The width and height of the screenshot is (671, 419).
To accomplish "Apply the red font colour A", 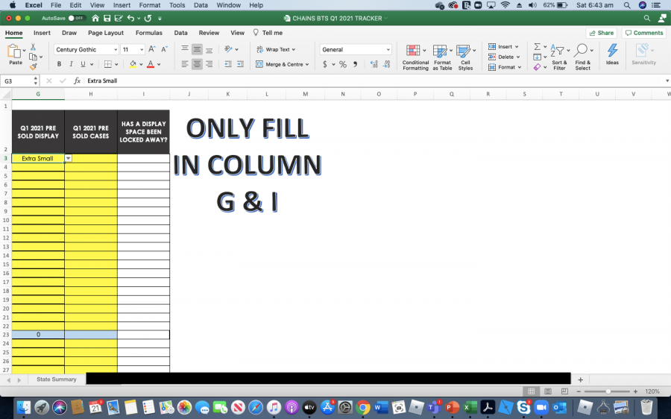I will click(150, 64).
